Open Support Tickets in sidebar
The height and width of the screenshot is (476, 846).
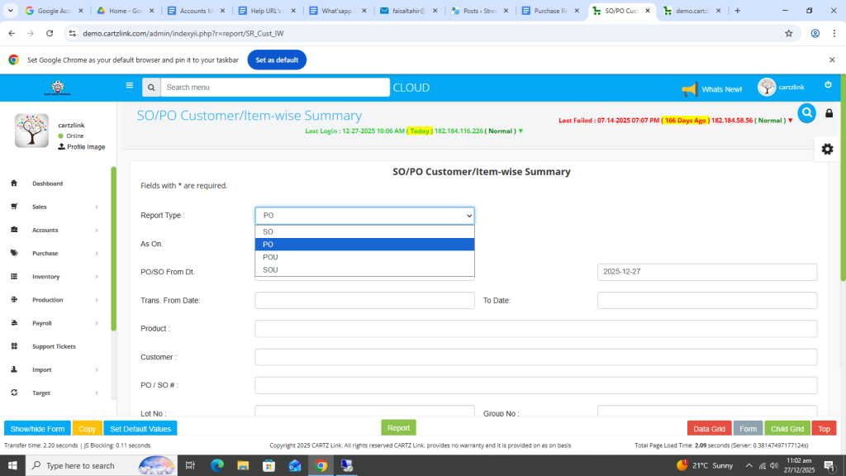[54, 346]
